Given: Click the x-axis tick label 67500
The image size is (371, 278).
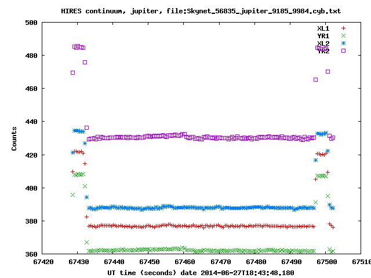Looking at the screenshot, I should click(x=327, y=262).
